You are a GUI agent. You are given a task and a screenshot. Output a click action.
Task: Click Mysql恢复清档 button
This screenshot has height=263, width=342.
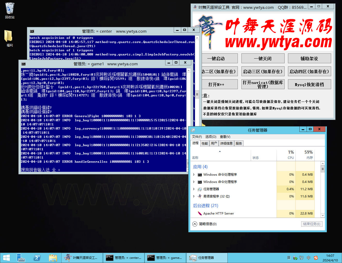click(309, 84)
